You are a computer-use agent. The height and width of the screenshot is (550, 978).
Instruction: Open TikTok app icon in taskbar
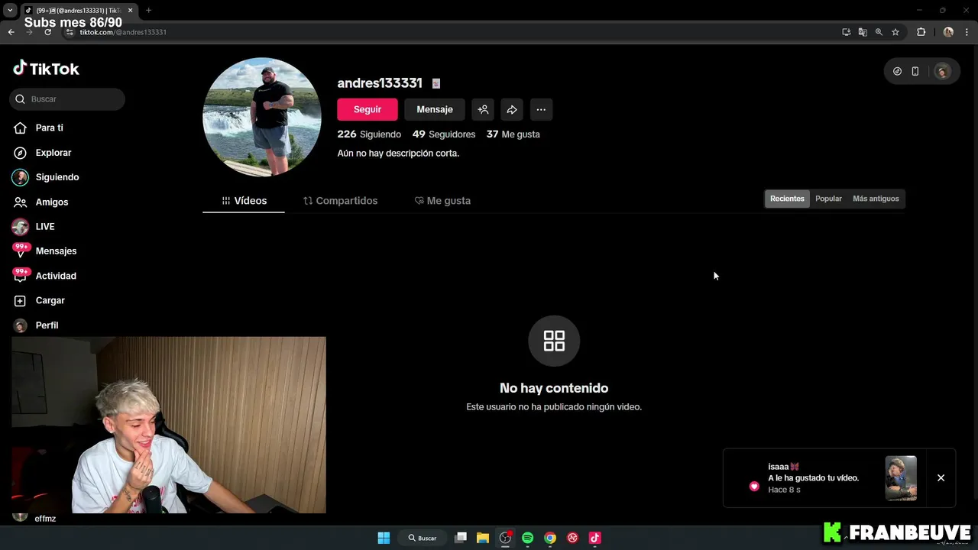tap(594, 538)
